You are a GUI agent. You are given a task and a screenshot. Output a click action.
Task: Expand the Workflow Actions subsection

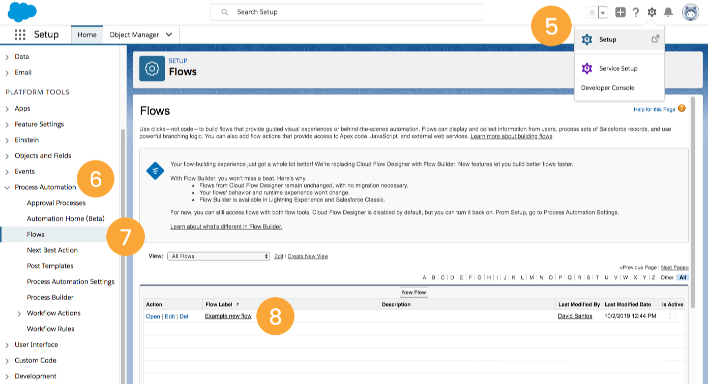pyautogui.click(x=19, y=313)
